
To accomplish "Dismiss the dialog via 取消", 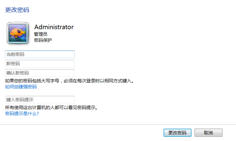I will [x=209, y=133].
